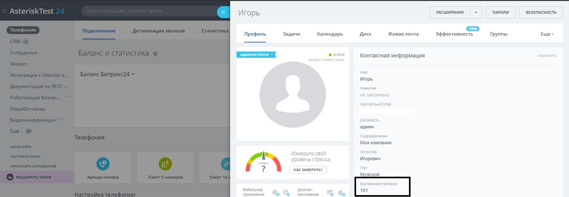Click the Безопасность button
Screen dimensions: 569x197
541,12
